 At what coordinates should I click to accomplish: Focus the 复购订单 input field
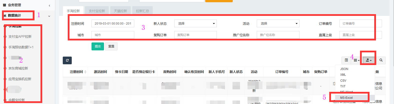point(195,35)
